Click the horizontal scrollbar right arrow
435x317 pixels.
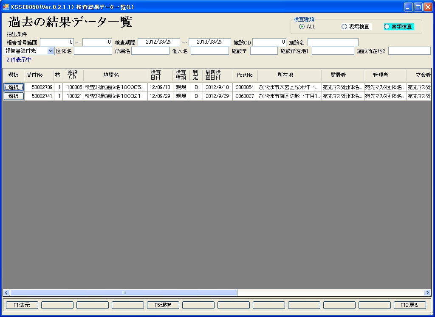coord(427,292)
